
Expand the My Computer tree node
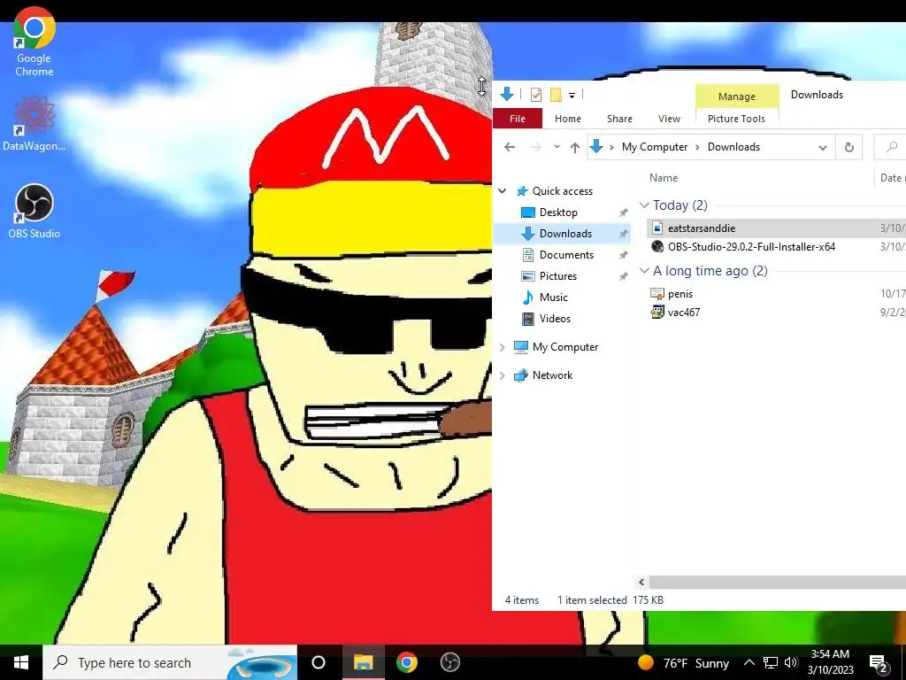tap(503, 347)
